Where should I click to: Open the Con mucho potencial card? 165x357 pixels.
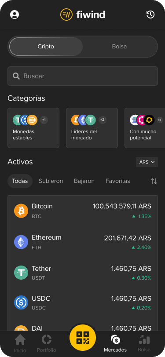pos(145,128)
